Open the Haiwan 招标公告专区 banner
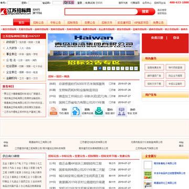This screenshot has height=189, width=189. (93, 52)
